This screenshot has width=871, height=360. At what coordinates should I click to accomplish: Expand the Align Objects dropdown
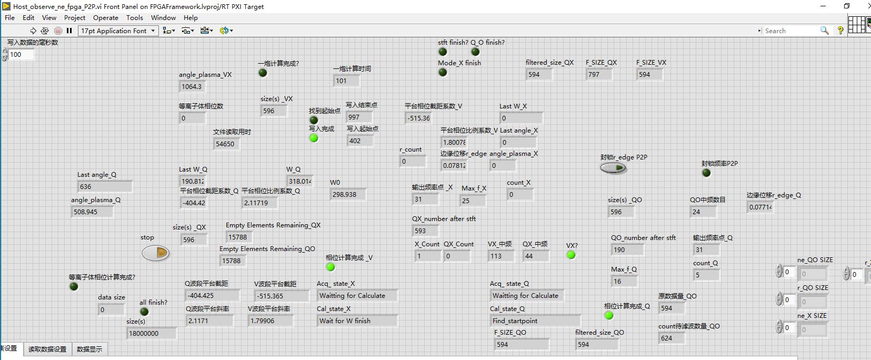[169, 31]
